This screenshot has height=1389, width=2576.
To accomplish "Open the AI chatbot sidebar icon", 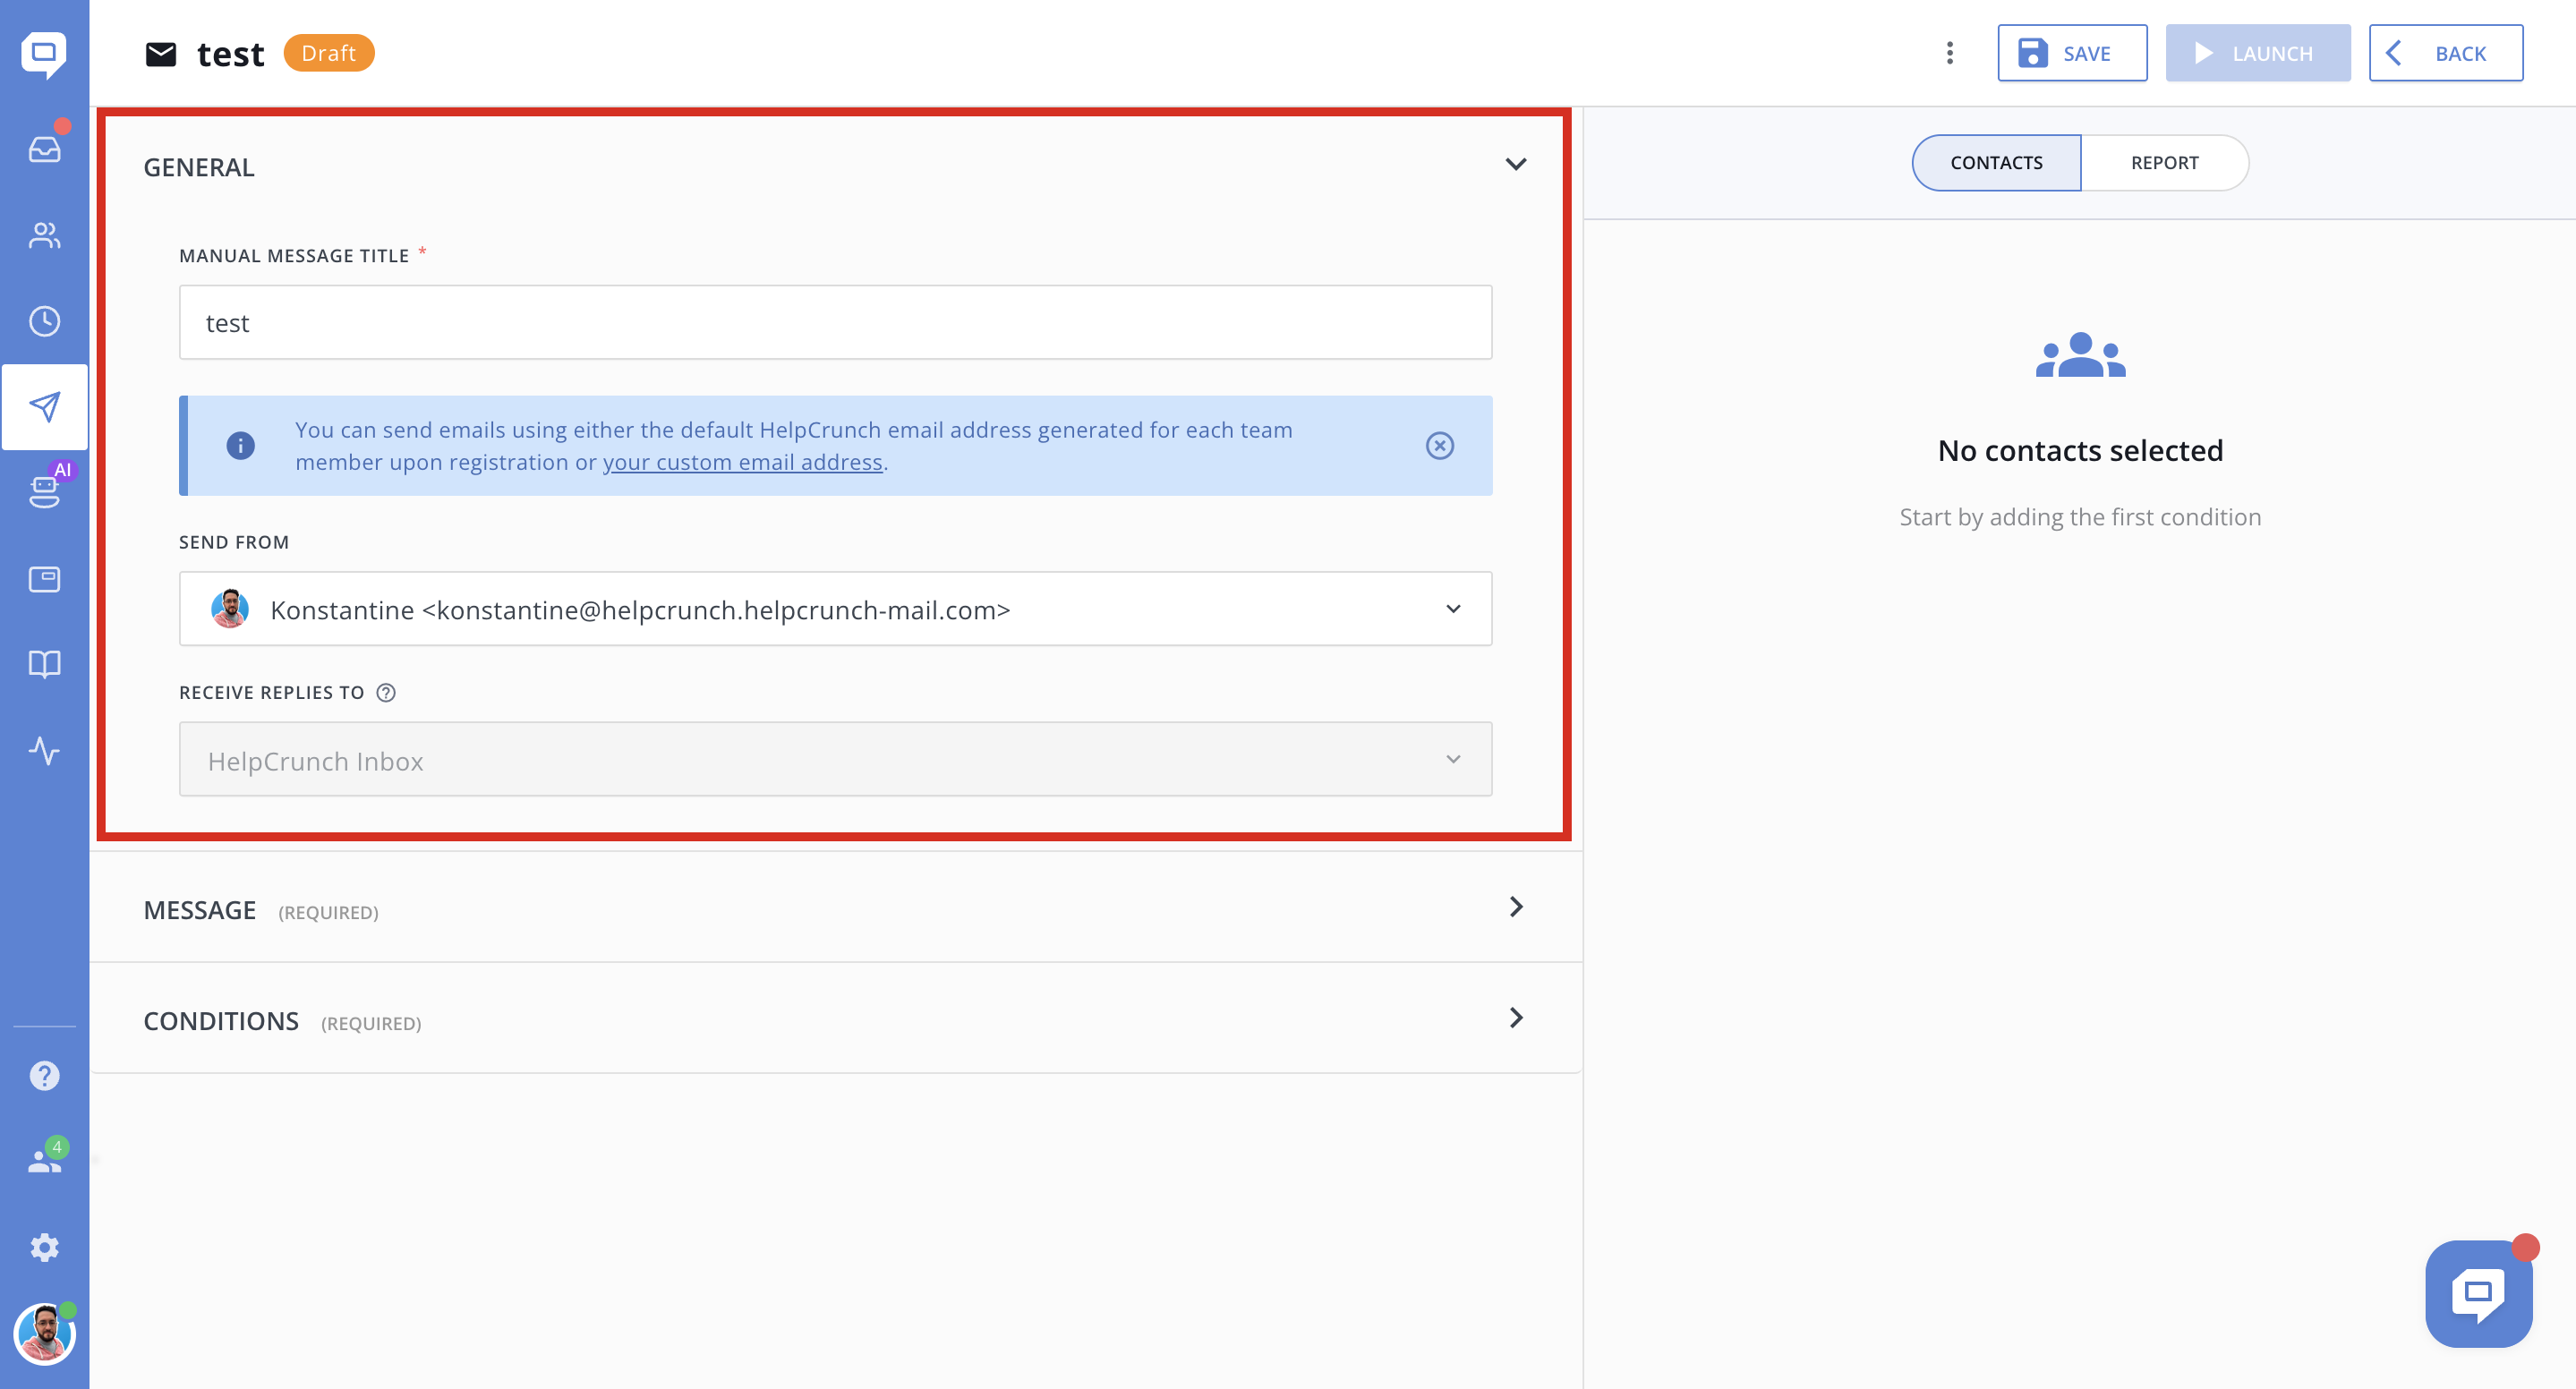I will pos(44,492).
